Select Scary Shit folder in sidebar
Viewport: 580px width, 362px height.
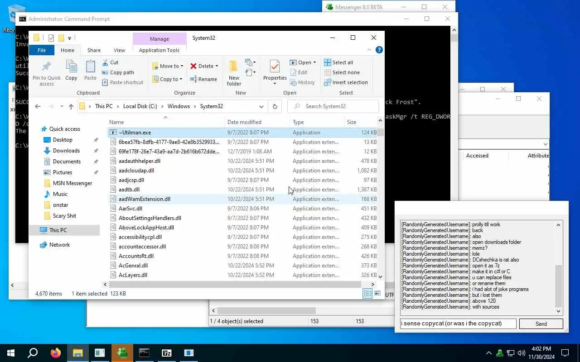click(x=64, y=216)
